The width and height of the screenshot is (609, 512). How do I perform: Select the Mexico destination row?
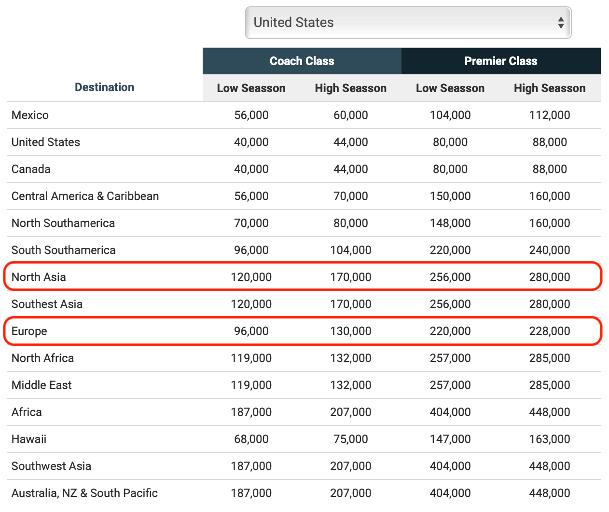click(x=30, y=115)
